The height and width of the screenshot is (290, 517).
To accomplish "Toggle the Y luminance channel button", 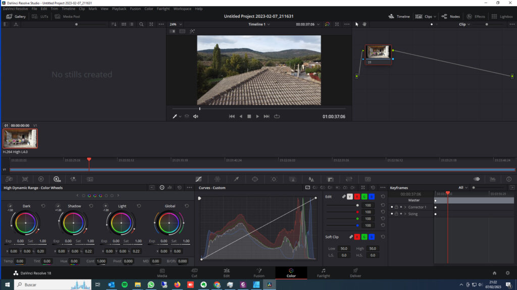I will [x=350, y=196].
